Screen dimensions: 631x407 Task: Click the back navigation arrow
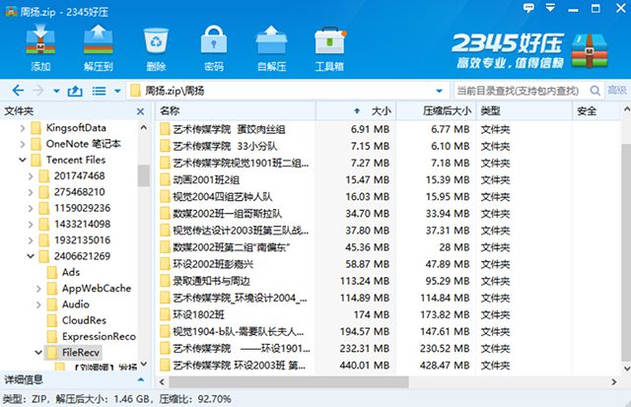click(18, 91)
